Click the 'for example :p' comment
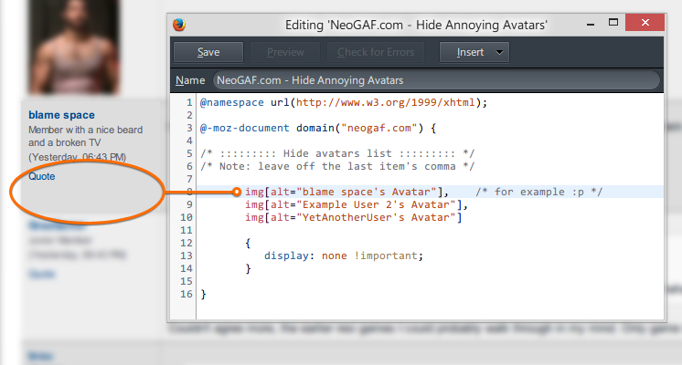Image resolution: width=682 pixels, height=365 pixels. pos(538,192)
